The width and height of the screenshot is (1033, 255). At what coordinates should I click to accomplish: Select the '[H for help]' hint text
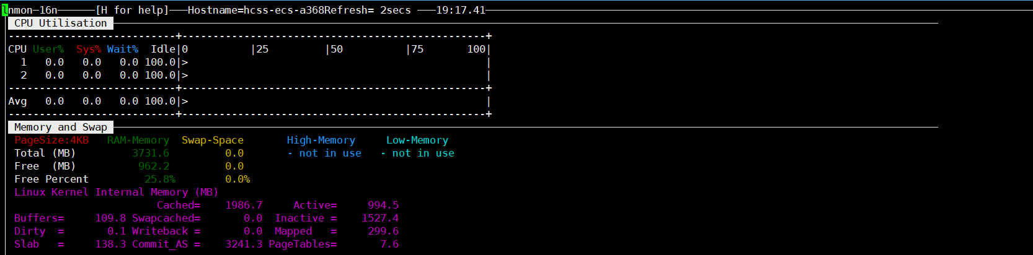[x=132, y=11]
